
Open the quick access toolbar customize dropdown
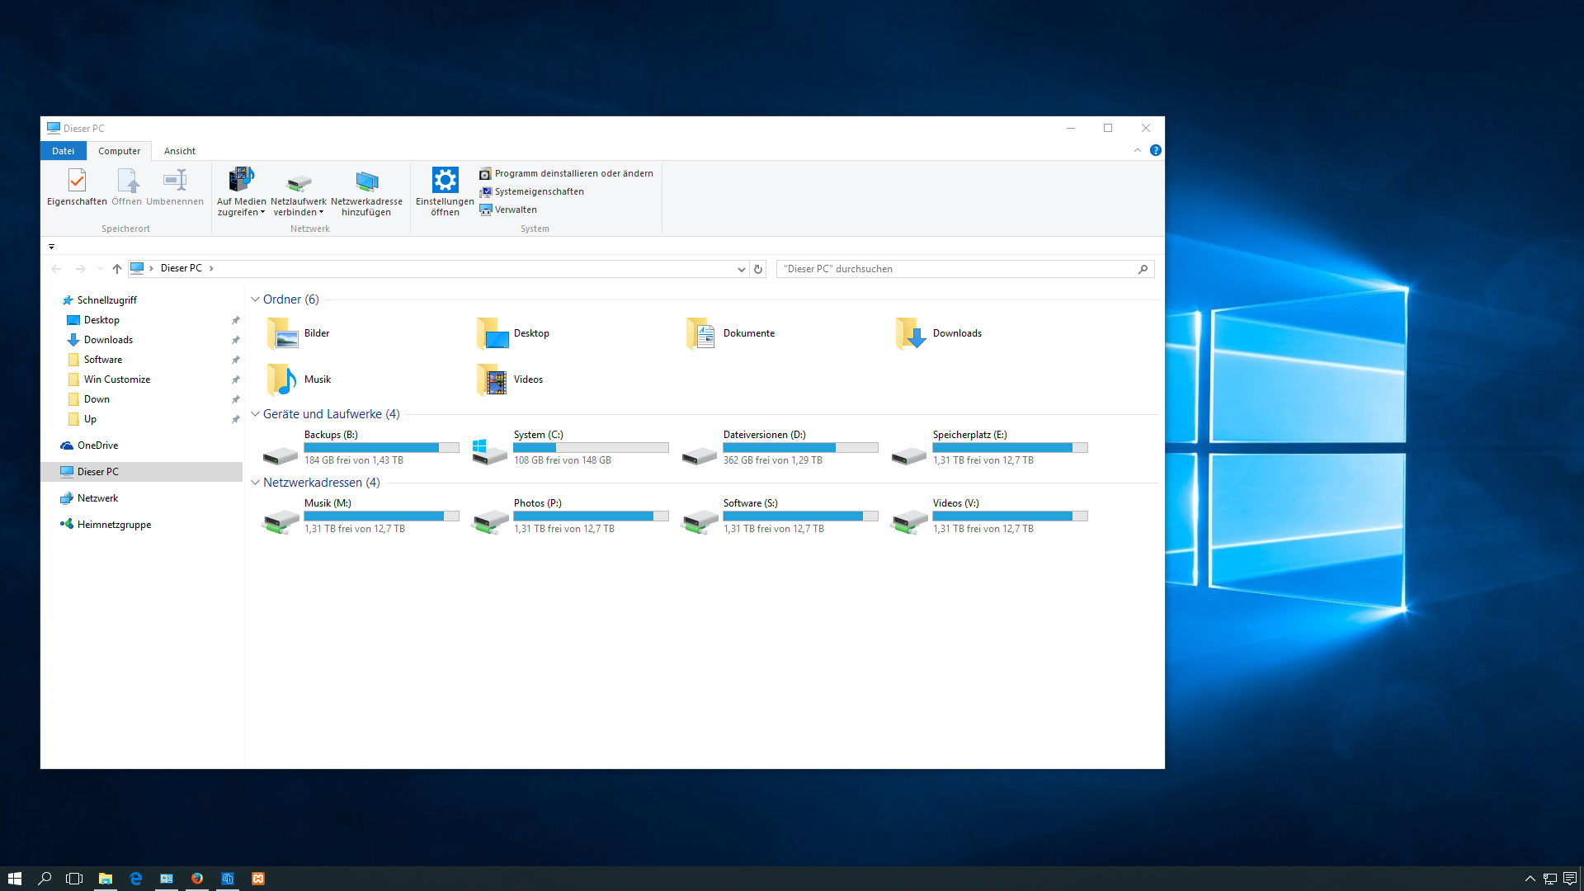(x=51, y=246)
